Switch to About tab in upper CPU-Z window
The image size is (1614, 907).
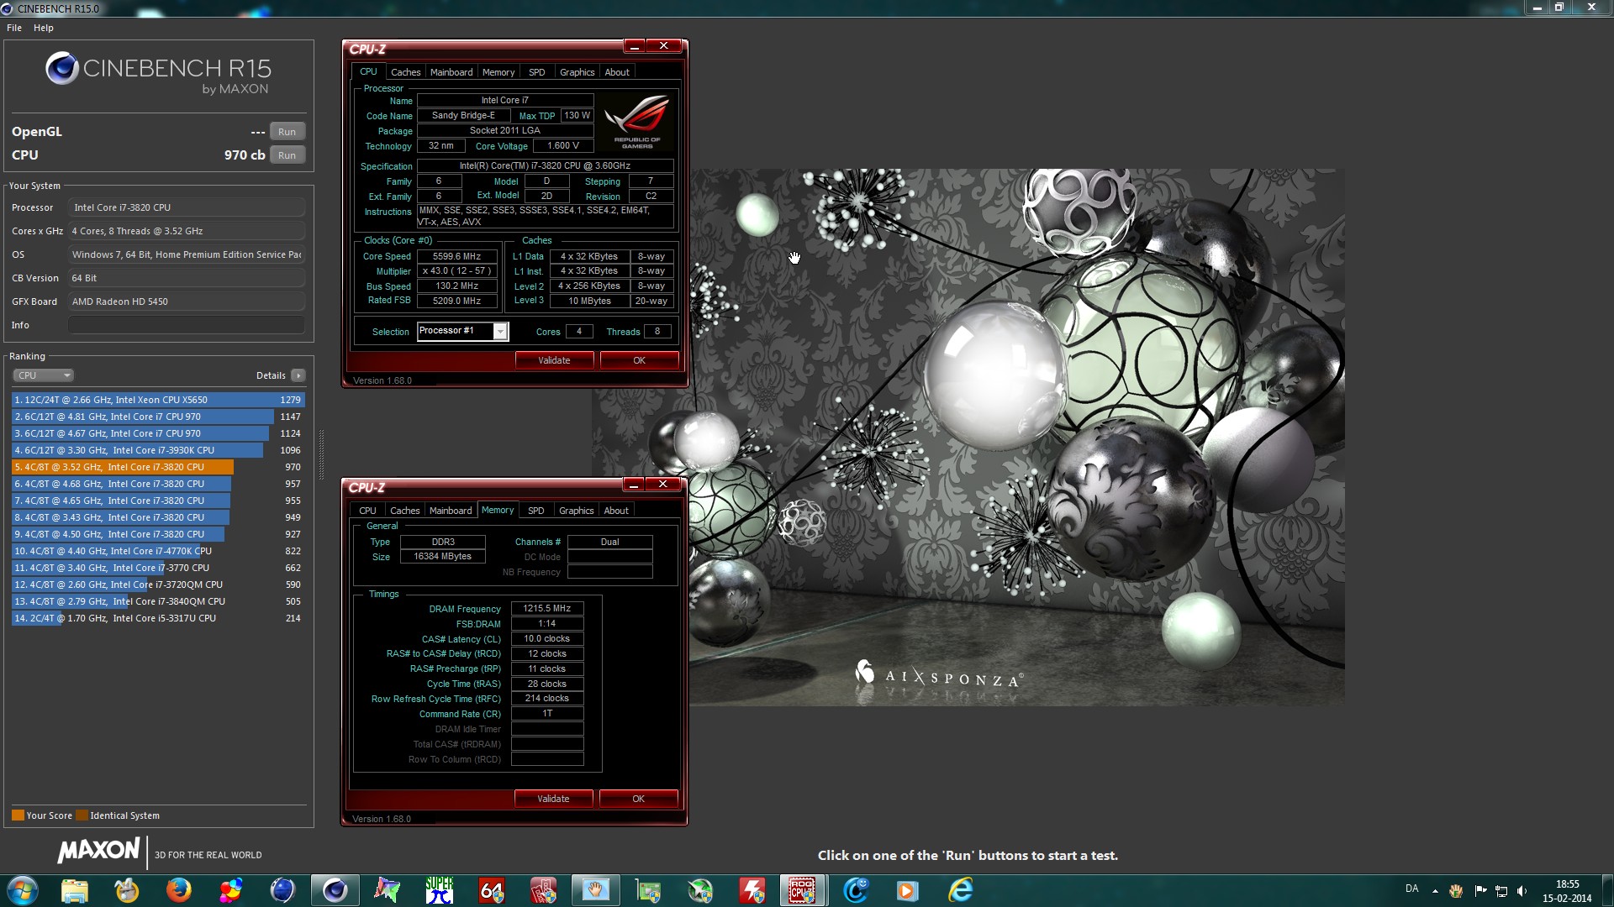tap(617, 72)
